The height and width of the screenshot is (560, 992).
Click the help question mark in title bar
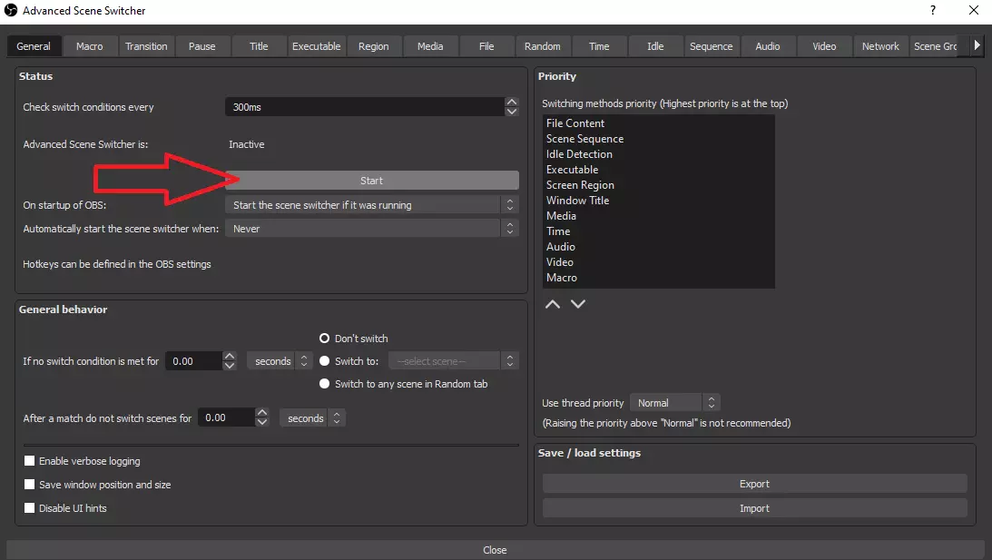(932, 11)
